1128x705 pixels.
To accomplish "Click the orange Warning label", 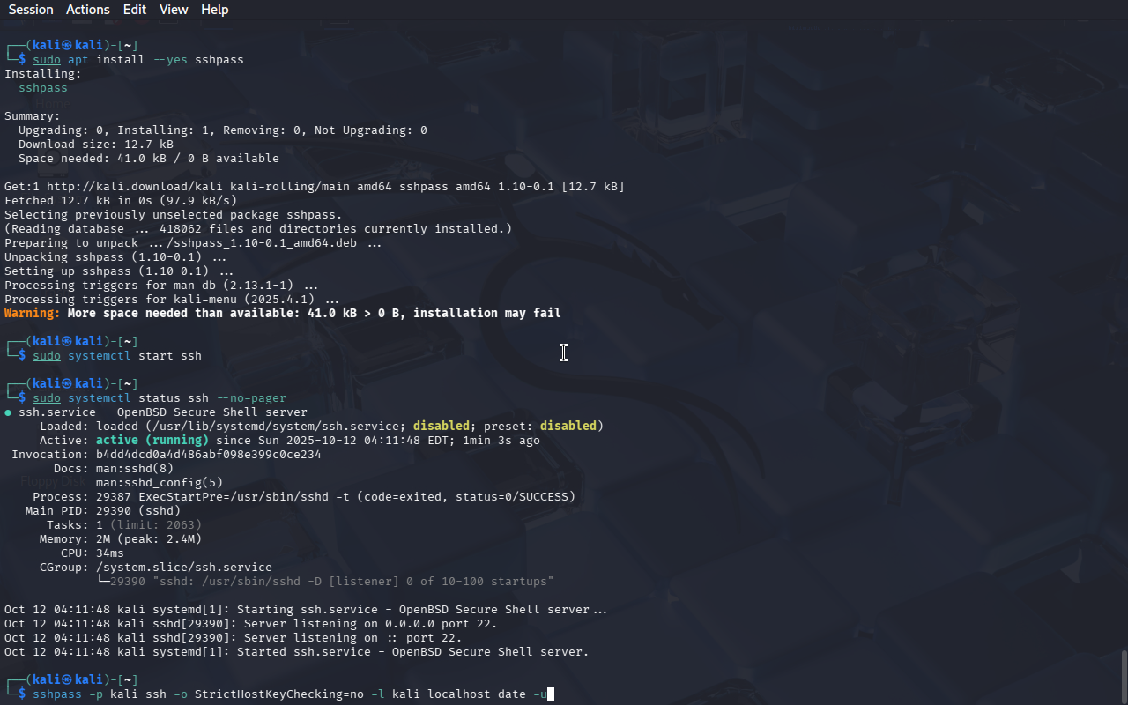I will coord(33,314).
